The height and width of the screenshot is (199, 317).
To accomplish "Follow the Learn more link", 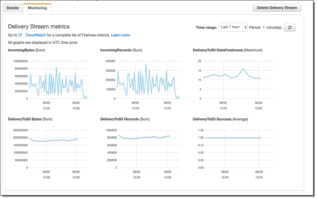I will (x=121, y=35).
